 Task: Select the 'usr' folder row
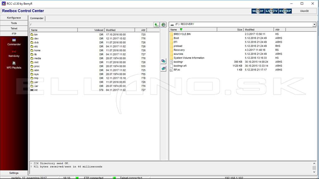tap(94, 82)
